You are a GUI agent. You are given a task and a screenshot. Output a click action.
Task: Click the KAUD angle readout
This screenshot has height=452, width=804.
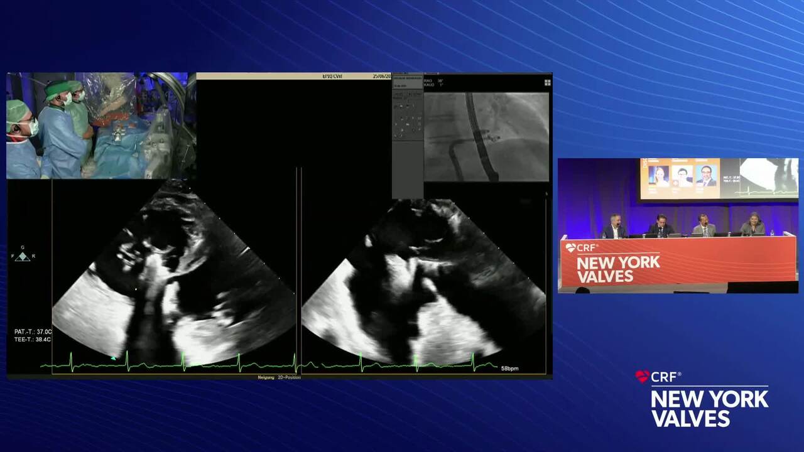tap(434, 85)
